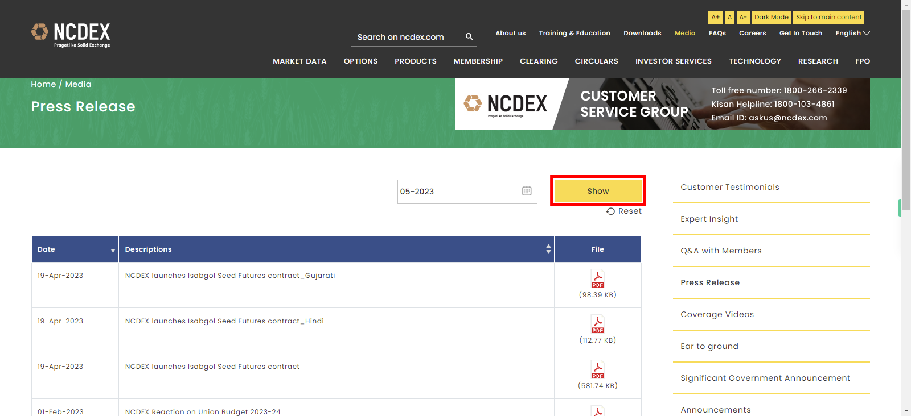
Task: Click the Reset circular arrow icon
Action: pyautogui.click(x=610, y=211)
